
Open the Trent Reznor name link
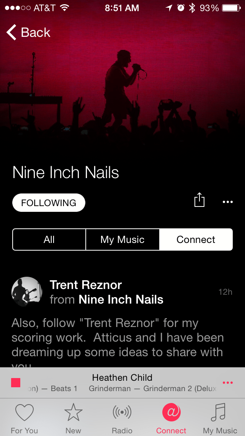click(86, 285)
